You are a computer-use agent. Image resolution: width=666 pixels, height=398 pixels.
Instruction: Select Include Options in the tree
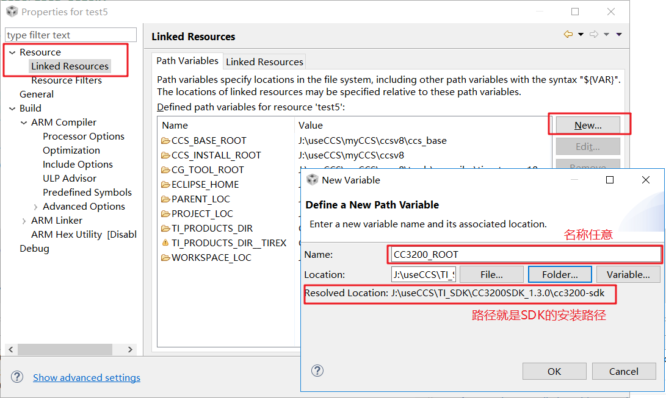[78, 165]
